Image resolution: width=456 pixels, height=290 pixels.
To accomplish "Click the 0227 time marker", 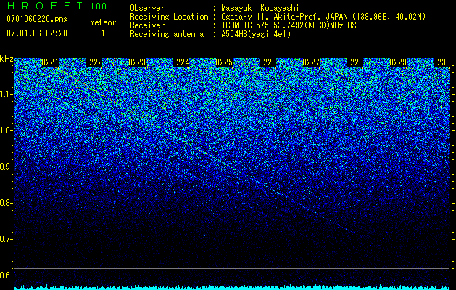I will coord(311,62).
